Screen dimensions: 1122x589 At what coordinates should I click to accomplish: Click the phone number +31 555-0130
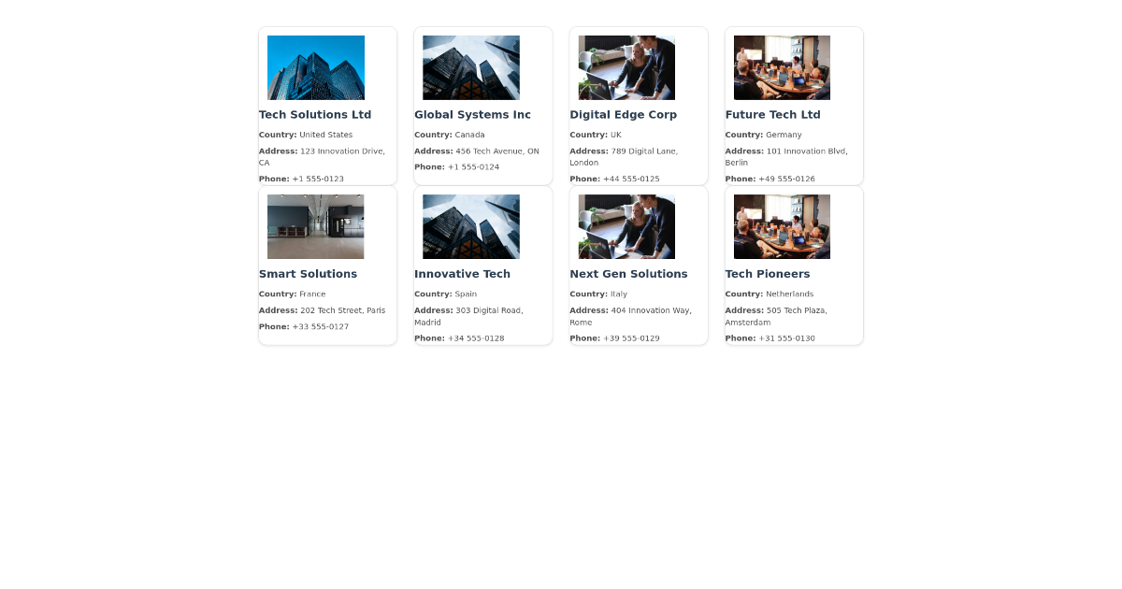point(786,338)
